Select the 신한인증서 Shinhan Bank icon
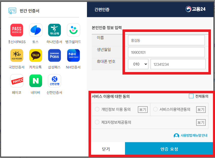Image resolution: width=215 pixels, height=158 pixels. pos(55,81)
